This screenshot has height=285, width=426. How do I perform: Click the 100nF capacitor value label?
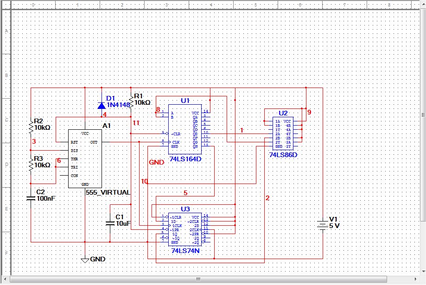[x=46, y=198]
